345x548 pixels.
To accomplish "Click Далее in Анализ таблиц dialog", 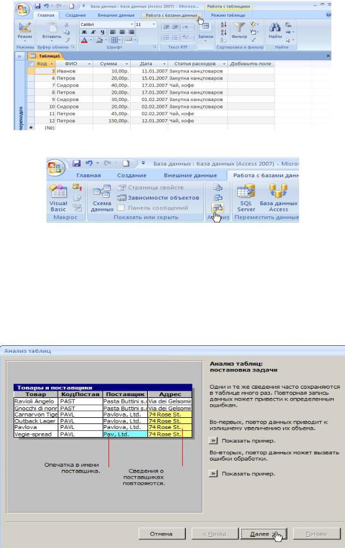I will [263, 534].
